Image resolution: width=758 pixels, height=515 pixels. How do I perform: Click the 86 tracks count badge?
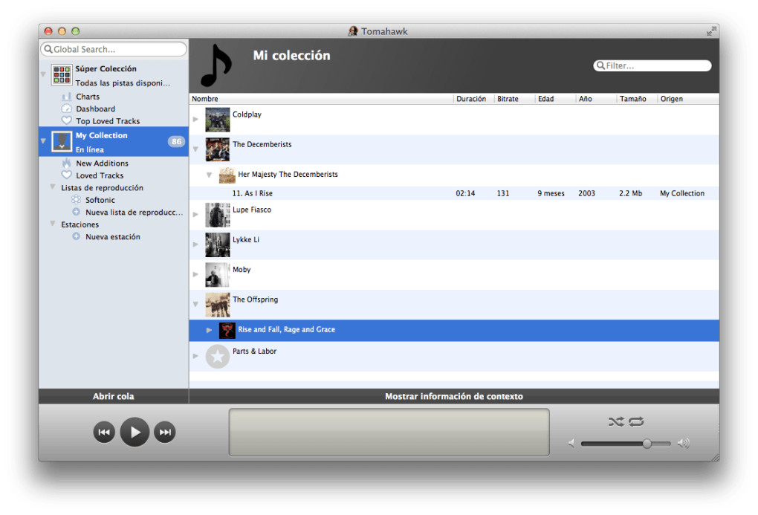[x=176, y=141]
